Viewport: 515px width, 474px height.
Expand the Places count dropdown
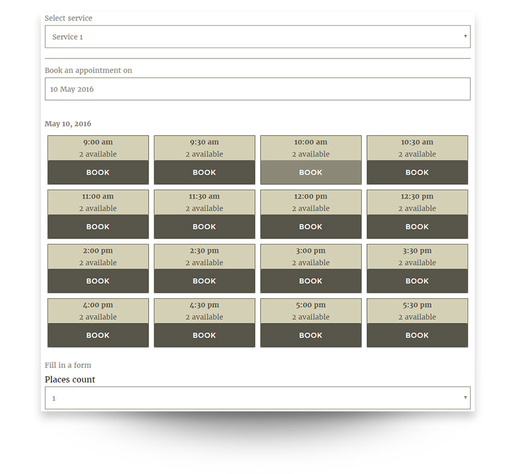click(x=257, y=398)
